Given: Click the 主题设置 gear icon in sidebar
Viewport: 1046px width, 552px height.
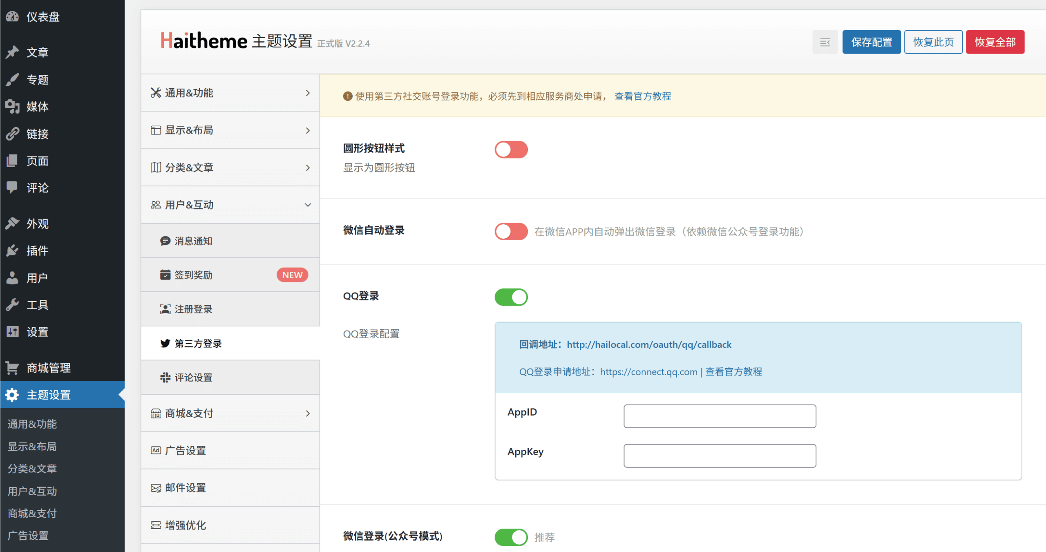Looking at the screenshot, I should 12,395.
